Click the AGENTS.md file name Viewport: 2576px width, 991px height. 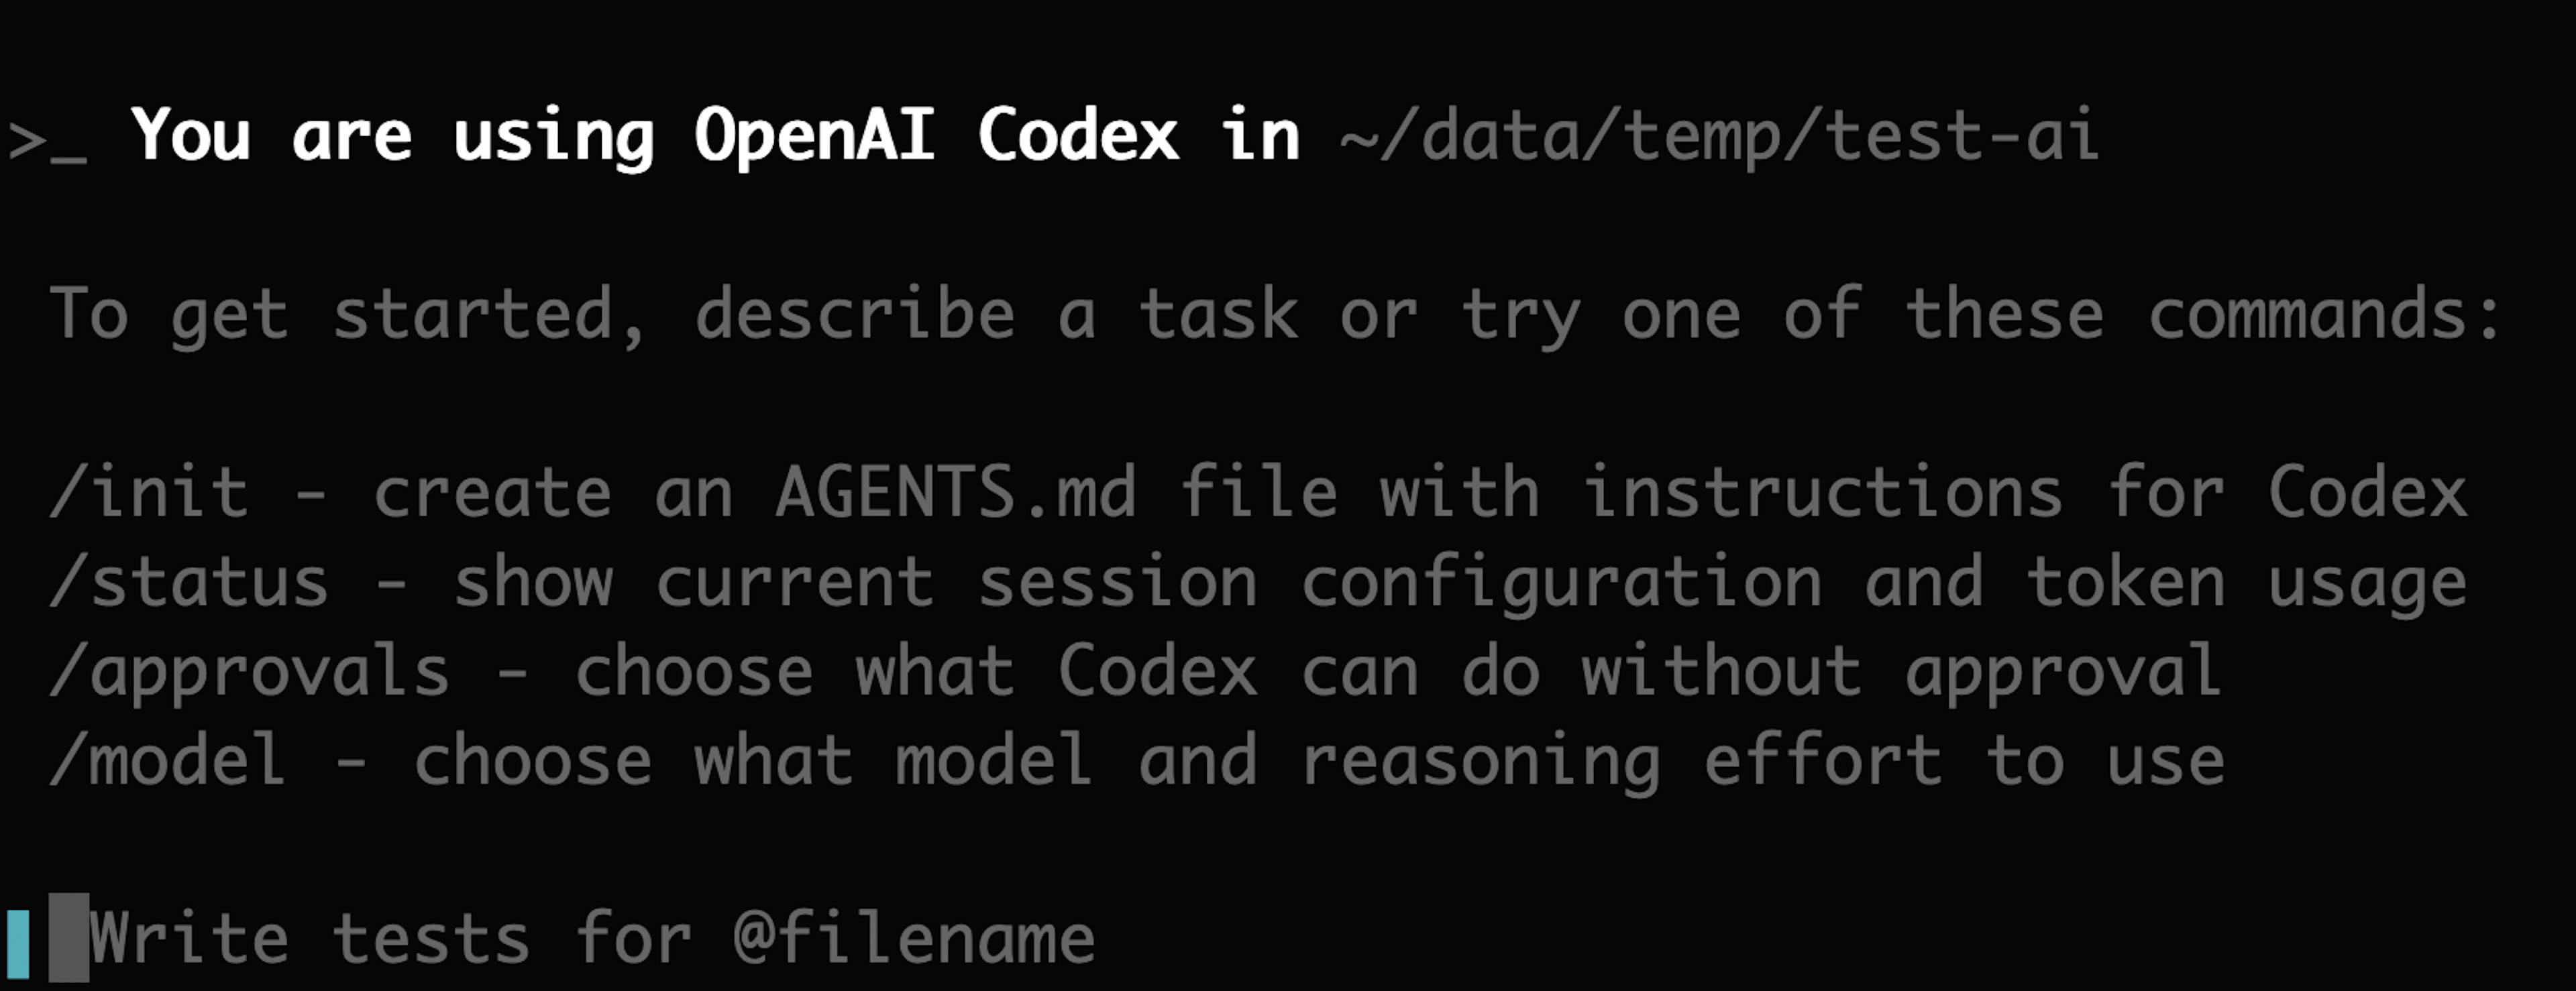tap(955, 492)
